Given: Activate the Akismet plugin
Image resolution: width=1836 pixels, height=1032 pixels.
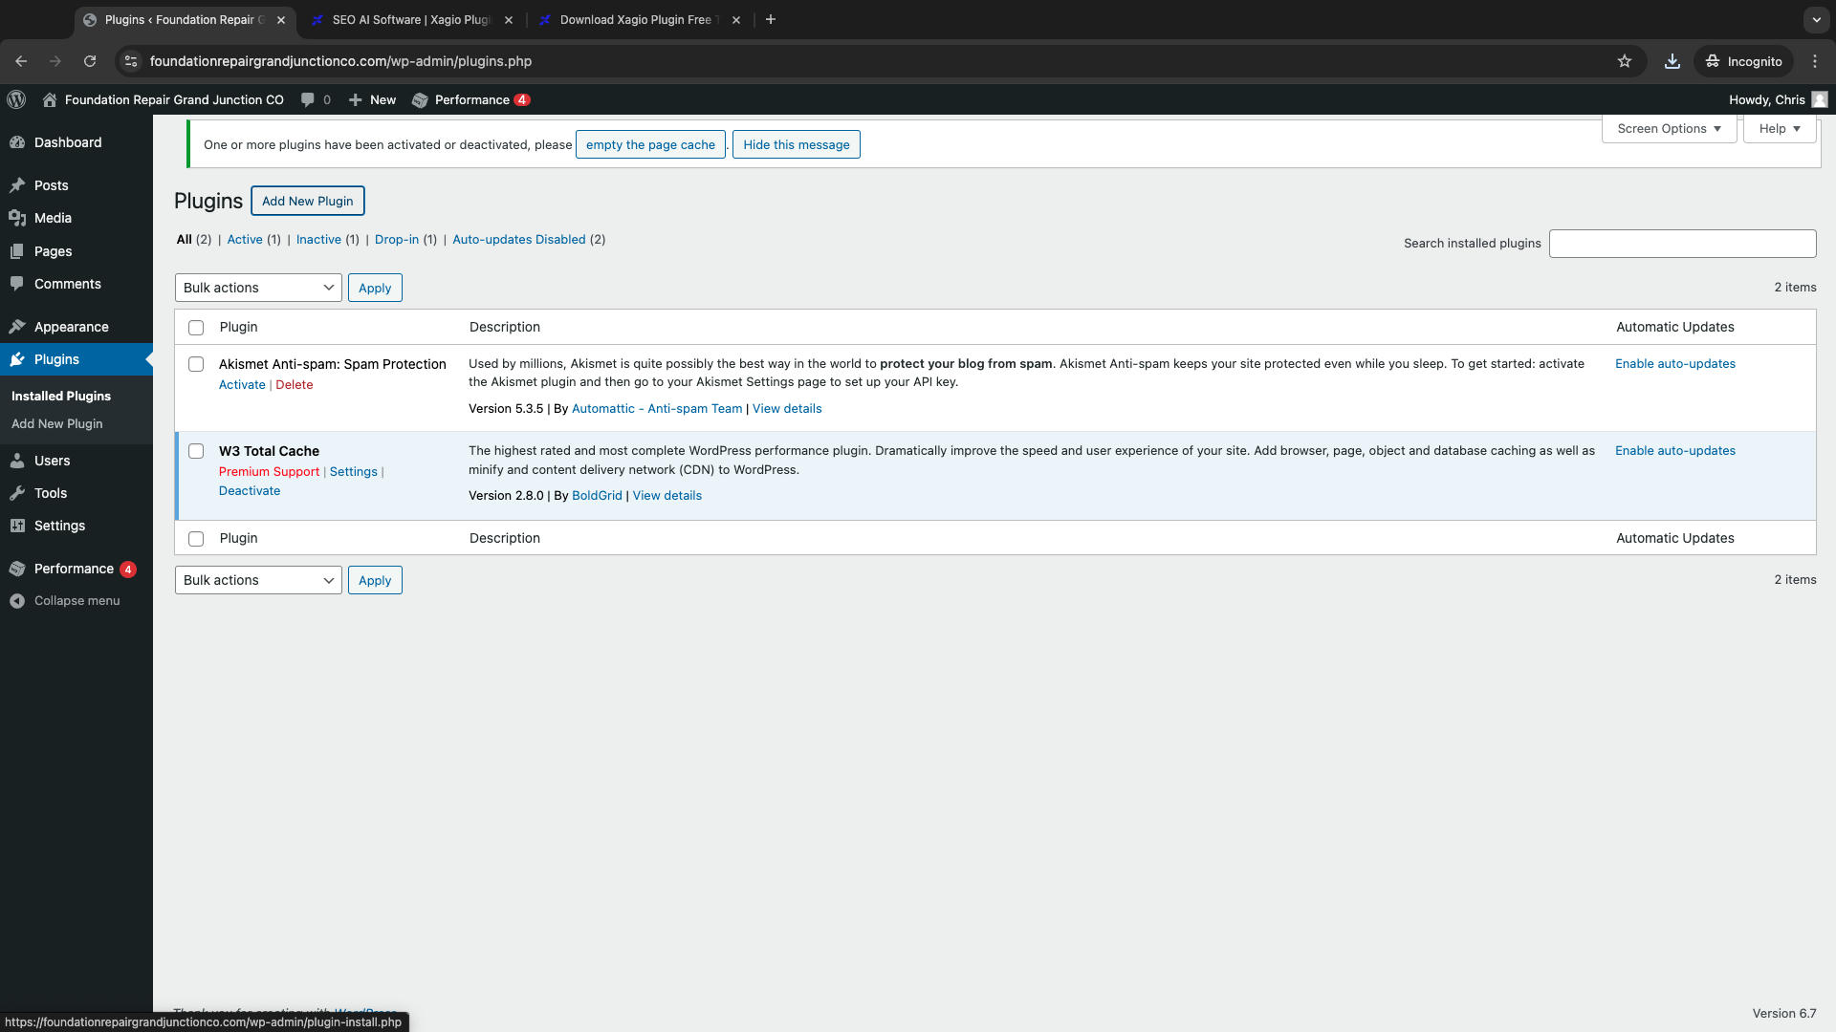Looking at the screenshot, I should point(242,385).
